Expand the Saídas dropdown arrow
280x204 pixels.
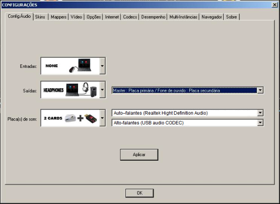tap(103, 90)
